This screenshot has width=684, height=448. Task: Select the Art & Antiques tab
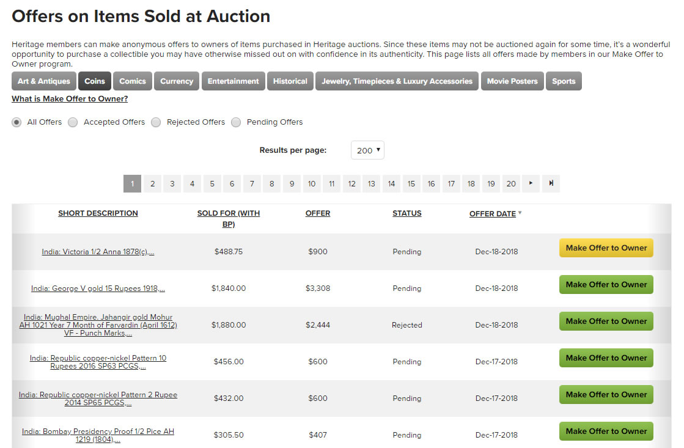(44, 81)
